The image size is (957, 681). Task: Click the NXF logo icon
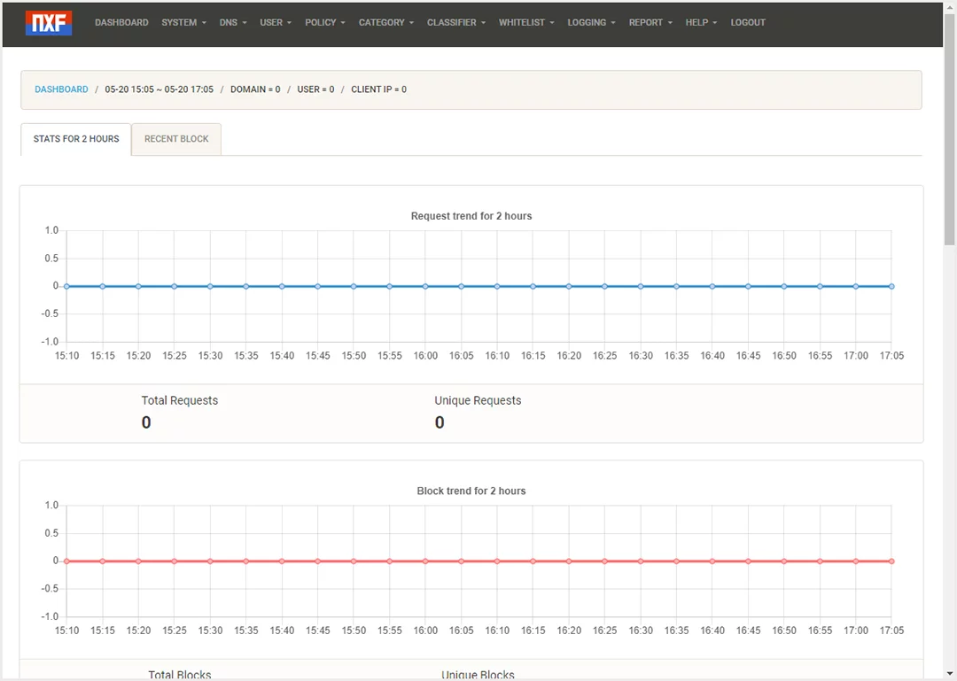pos(49,23)
